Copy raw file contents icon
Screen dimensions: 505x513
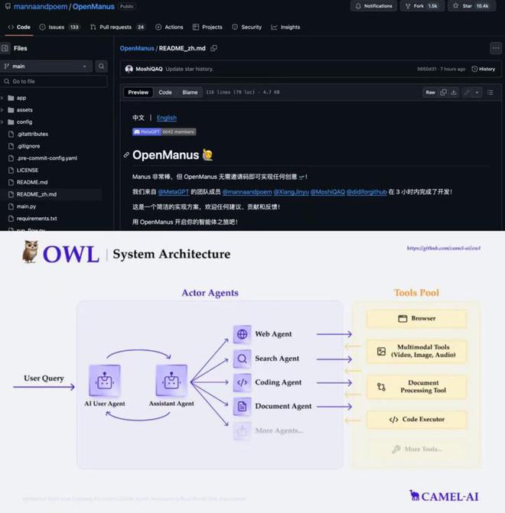coord(444,93)
